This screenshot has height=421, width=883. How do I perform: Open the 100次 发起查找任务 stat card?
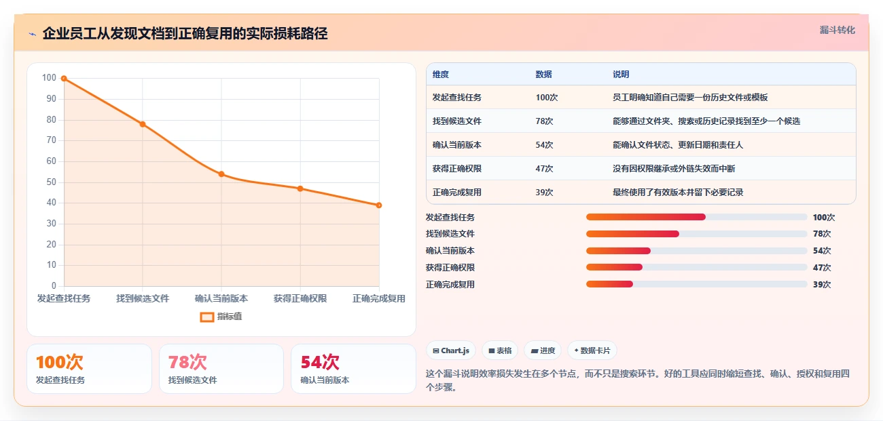[x=89, y=369]
